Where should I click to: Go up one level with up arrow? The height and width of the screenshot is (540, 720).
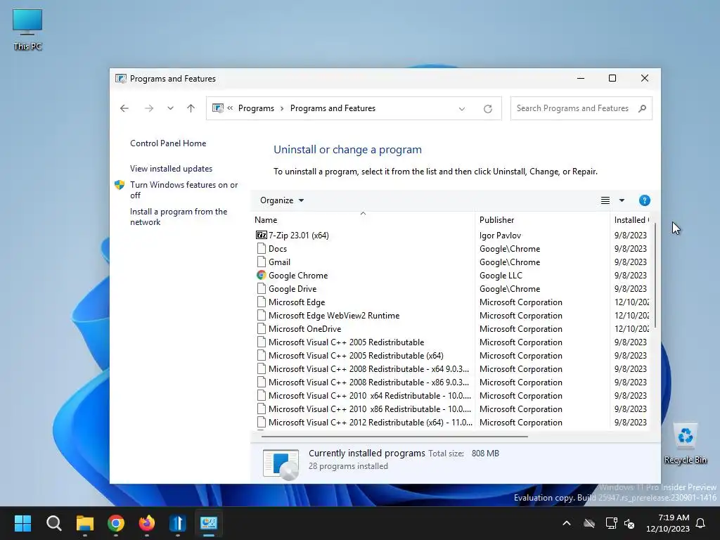coord(191,108)
